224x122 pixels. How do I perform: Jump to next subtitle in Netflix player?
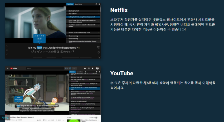click(7, 46)
